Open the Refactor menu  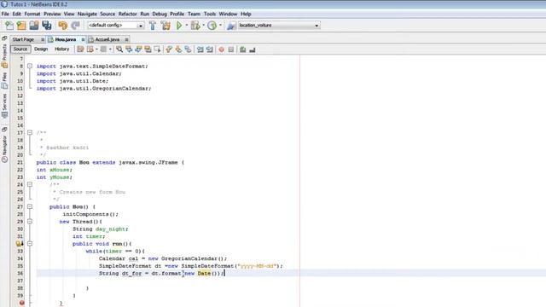coord(127,14)
